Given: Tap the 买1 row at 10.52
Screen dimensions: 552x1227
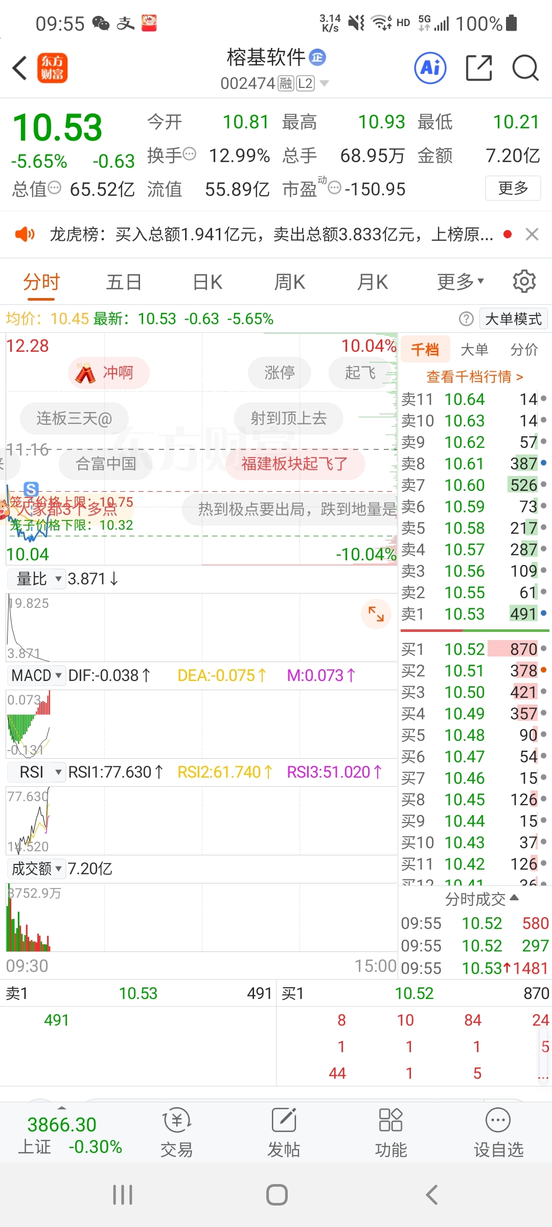Looking at the screenshot, I should [474, 649].
